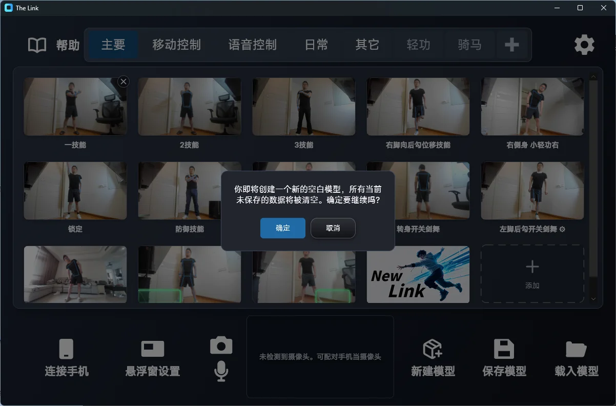The width and height of the screenshot is (616, 406).
Task: Switch to the 语音控制 tab
Action: point(253,45)
